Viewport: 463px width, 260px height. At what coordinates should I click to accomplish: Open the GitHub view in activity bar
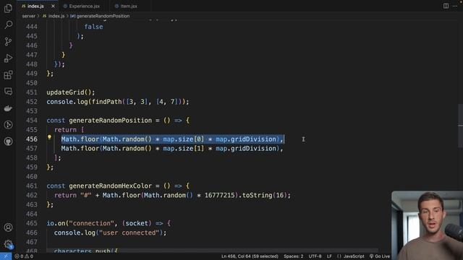[8, 142]
